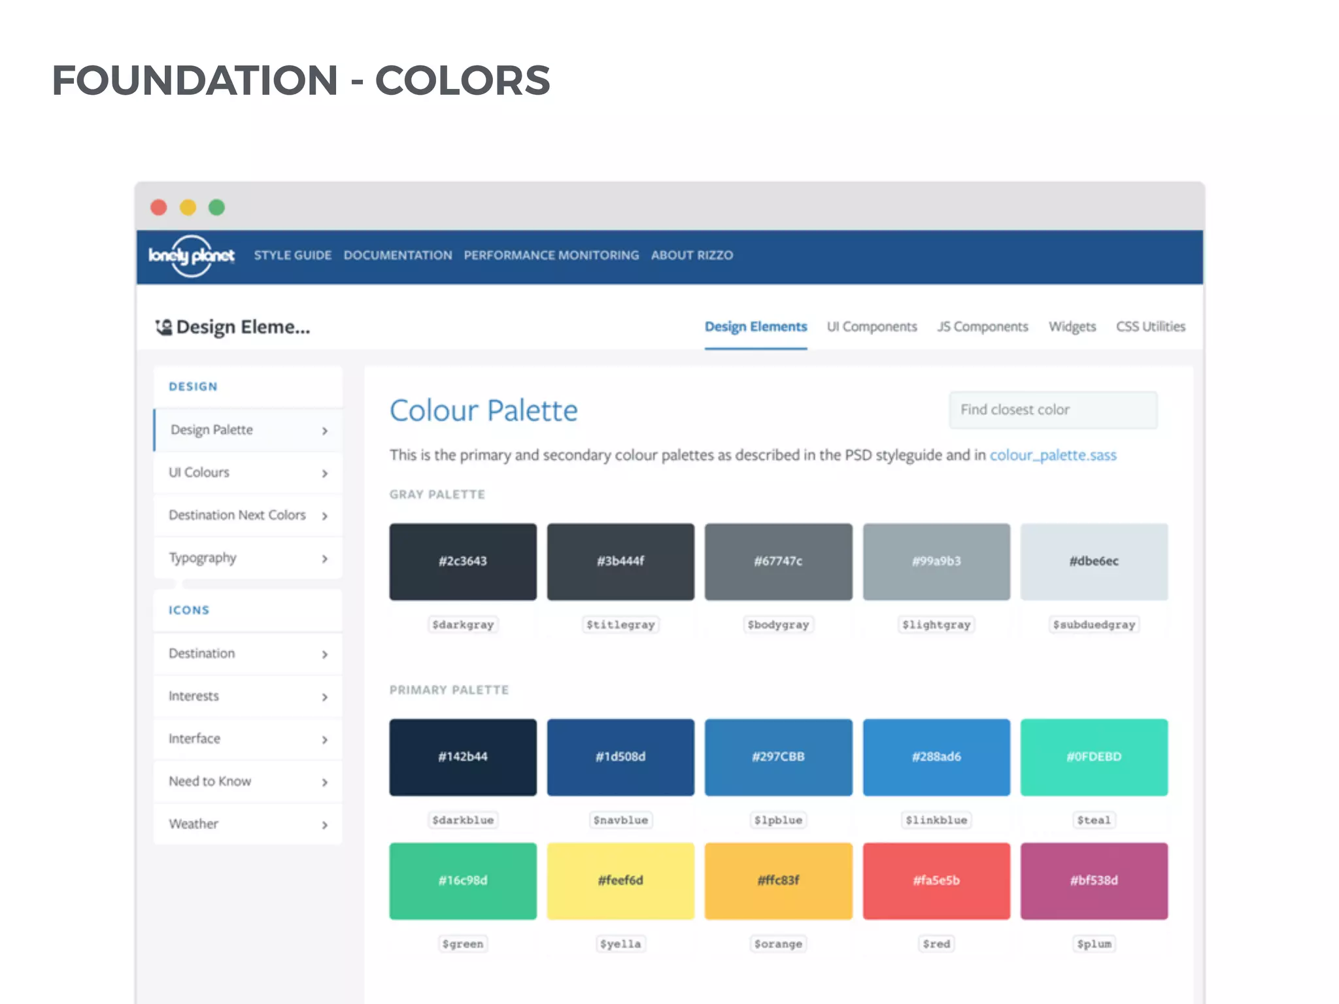Click the $lightgray variable label

(x=936, y=625)
